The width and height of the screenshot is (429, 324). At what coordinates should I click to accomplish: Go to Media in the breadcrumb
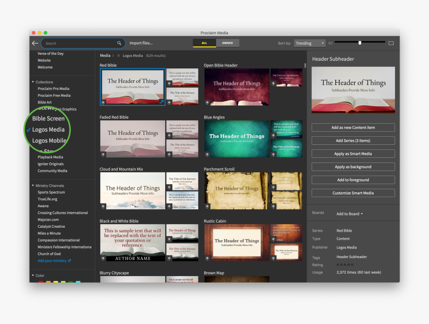(105, 56)
